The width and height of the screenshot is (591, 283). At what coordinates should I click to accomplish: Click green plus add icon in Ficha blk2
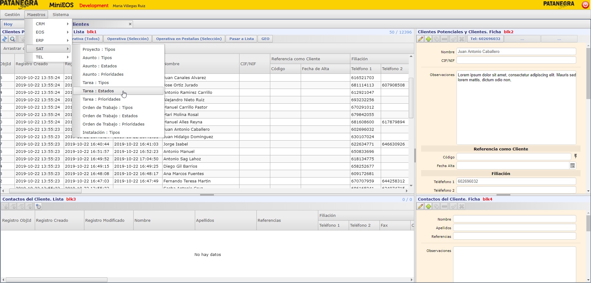pyautogui.click(x=428, y=39)
